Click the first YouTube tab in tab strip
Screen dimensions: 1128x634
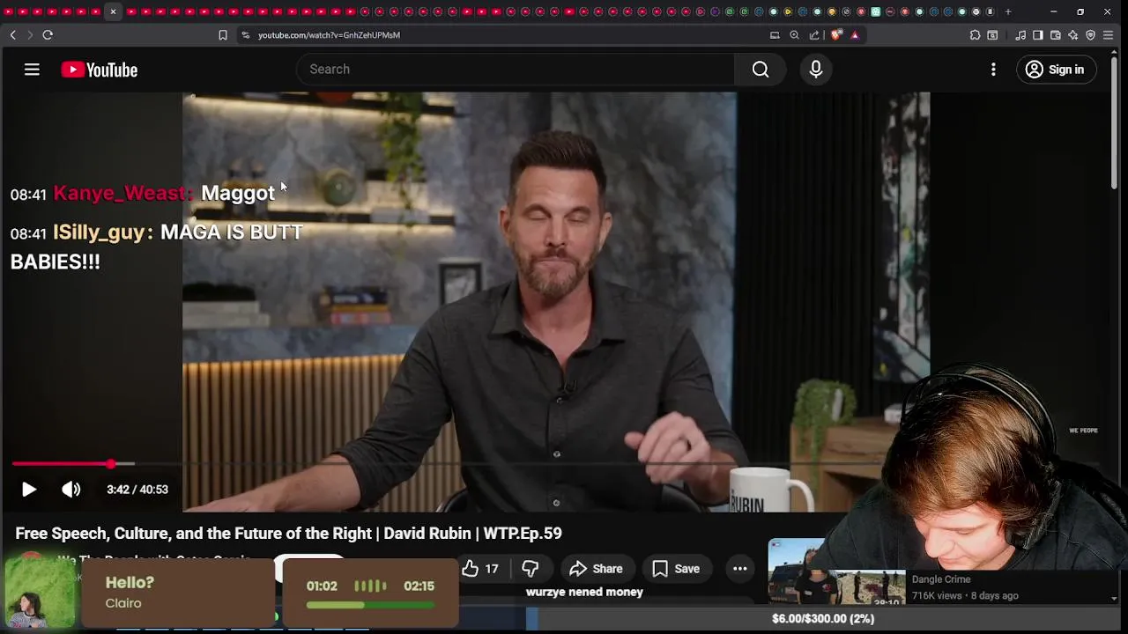pos(9,11)
